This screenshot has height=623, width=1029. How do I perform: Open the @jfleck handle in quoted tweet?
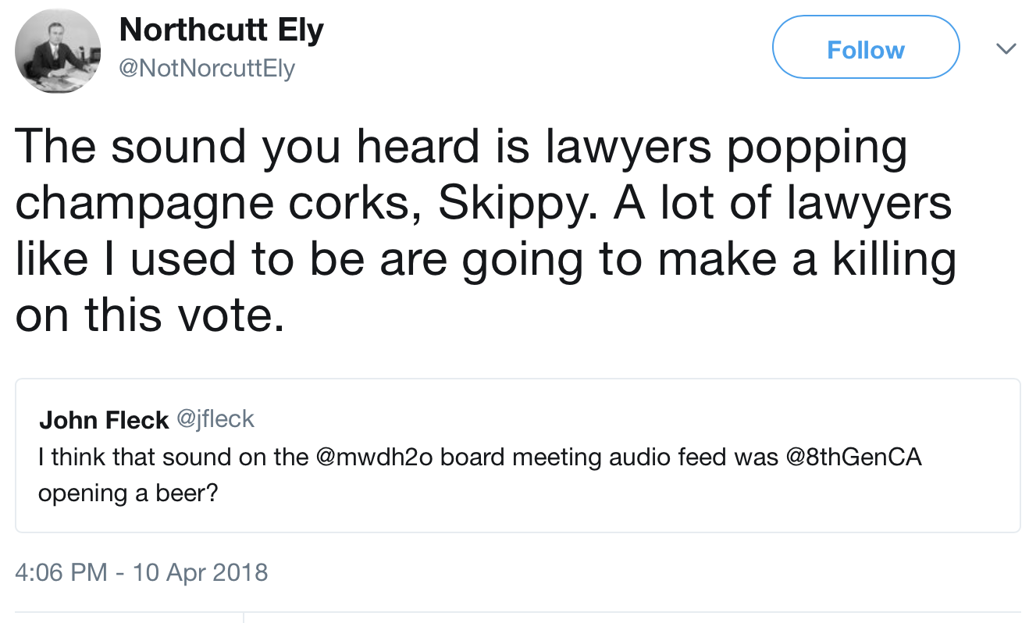(x=215, y=419)
